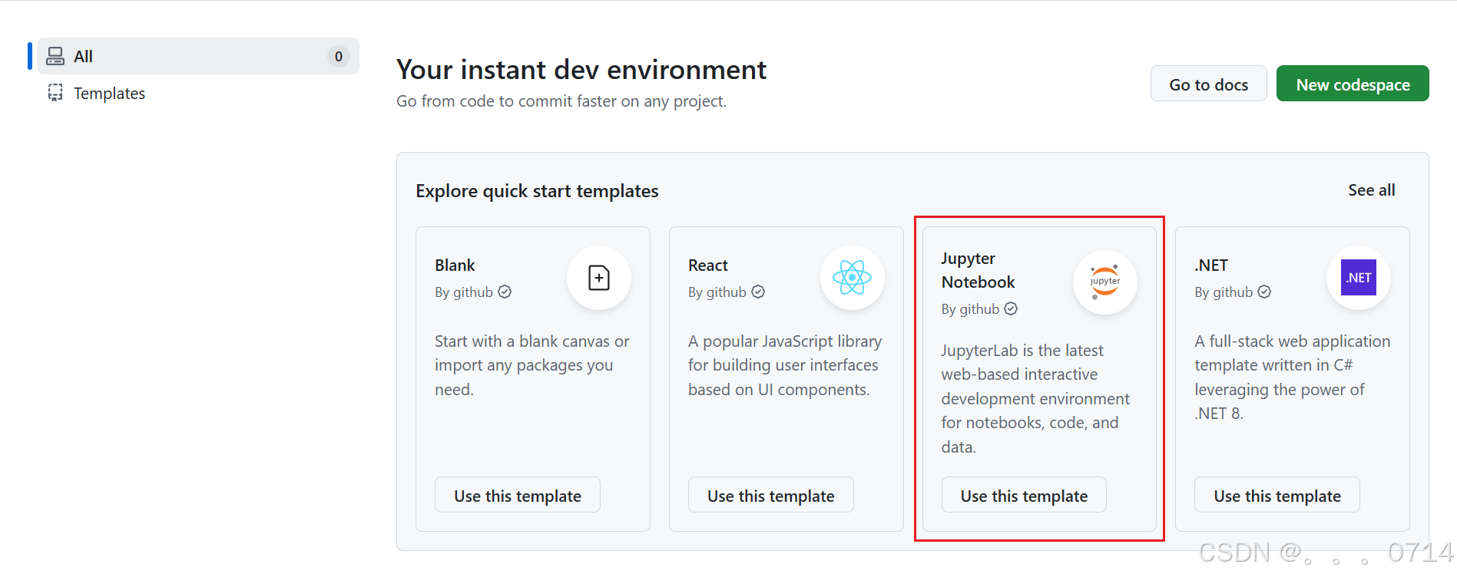This screenshot has height=577, width=1457.
Task: Click verified badge on the React card
Action: click(758, 292)
